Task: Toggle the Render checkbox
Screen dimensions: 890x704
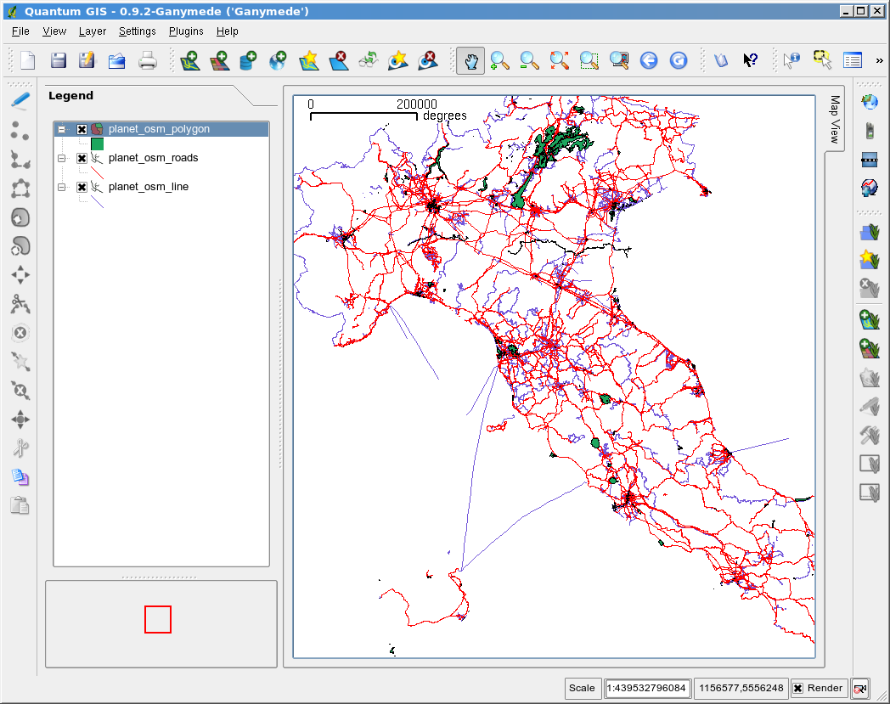Action: [x=798, y=688]
